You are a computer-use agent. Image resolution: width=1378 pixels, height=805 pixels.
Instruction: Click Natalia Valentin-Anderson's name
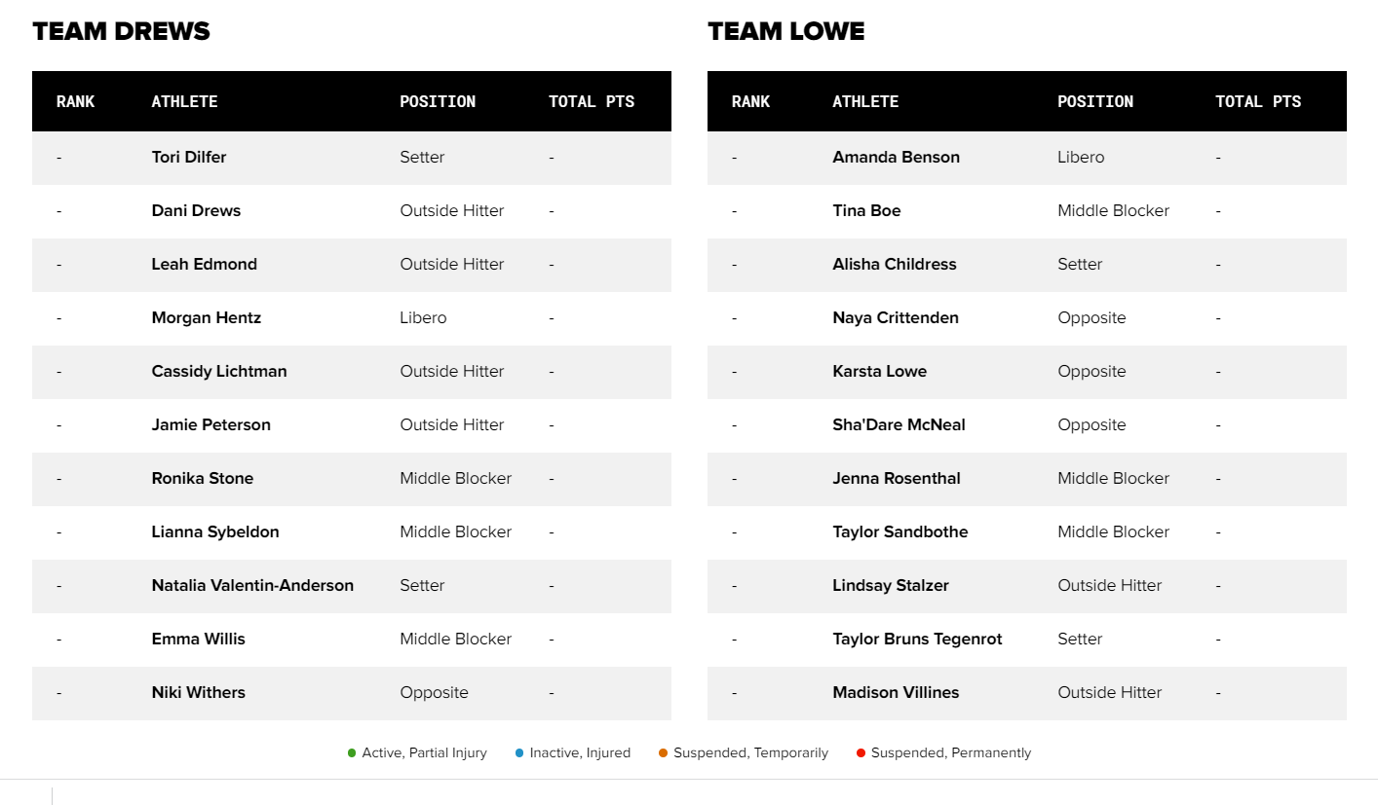pos(252,586)
